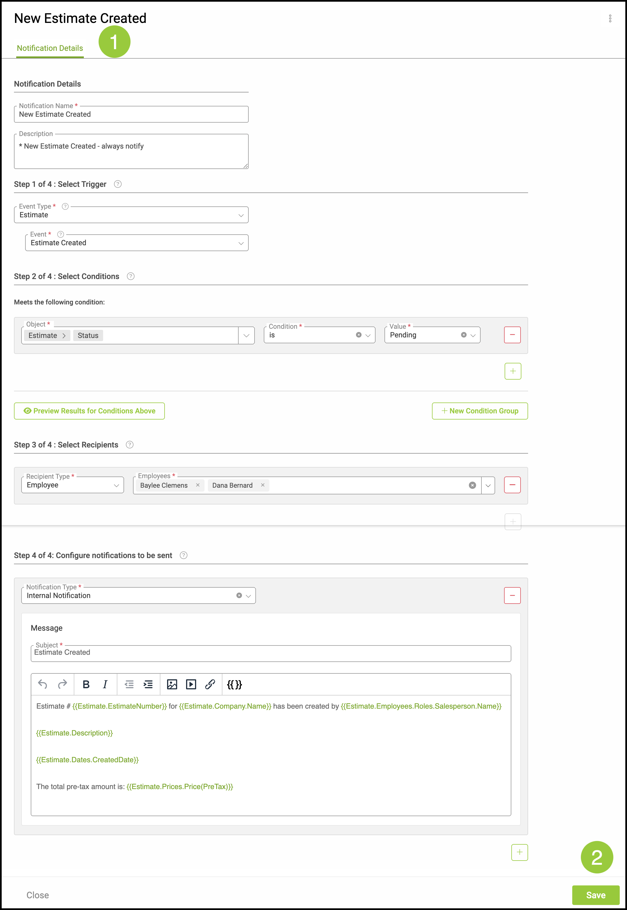Viewport: 627px width, 910px height.
Task: Open the Notification Type dropdown
Action: tap(248, 596)
